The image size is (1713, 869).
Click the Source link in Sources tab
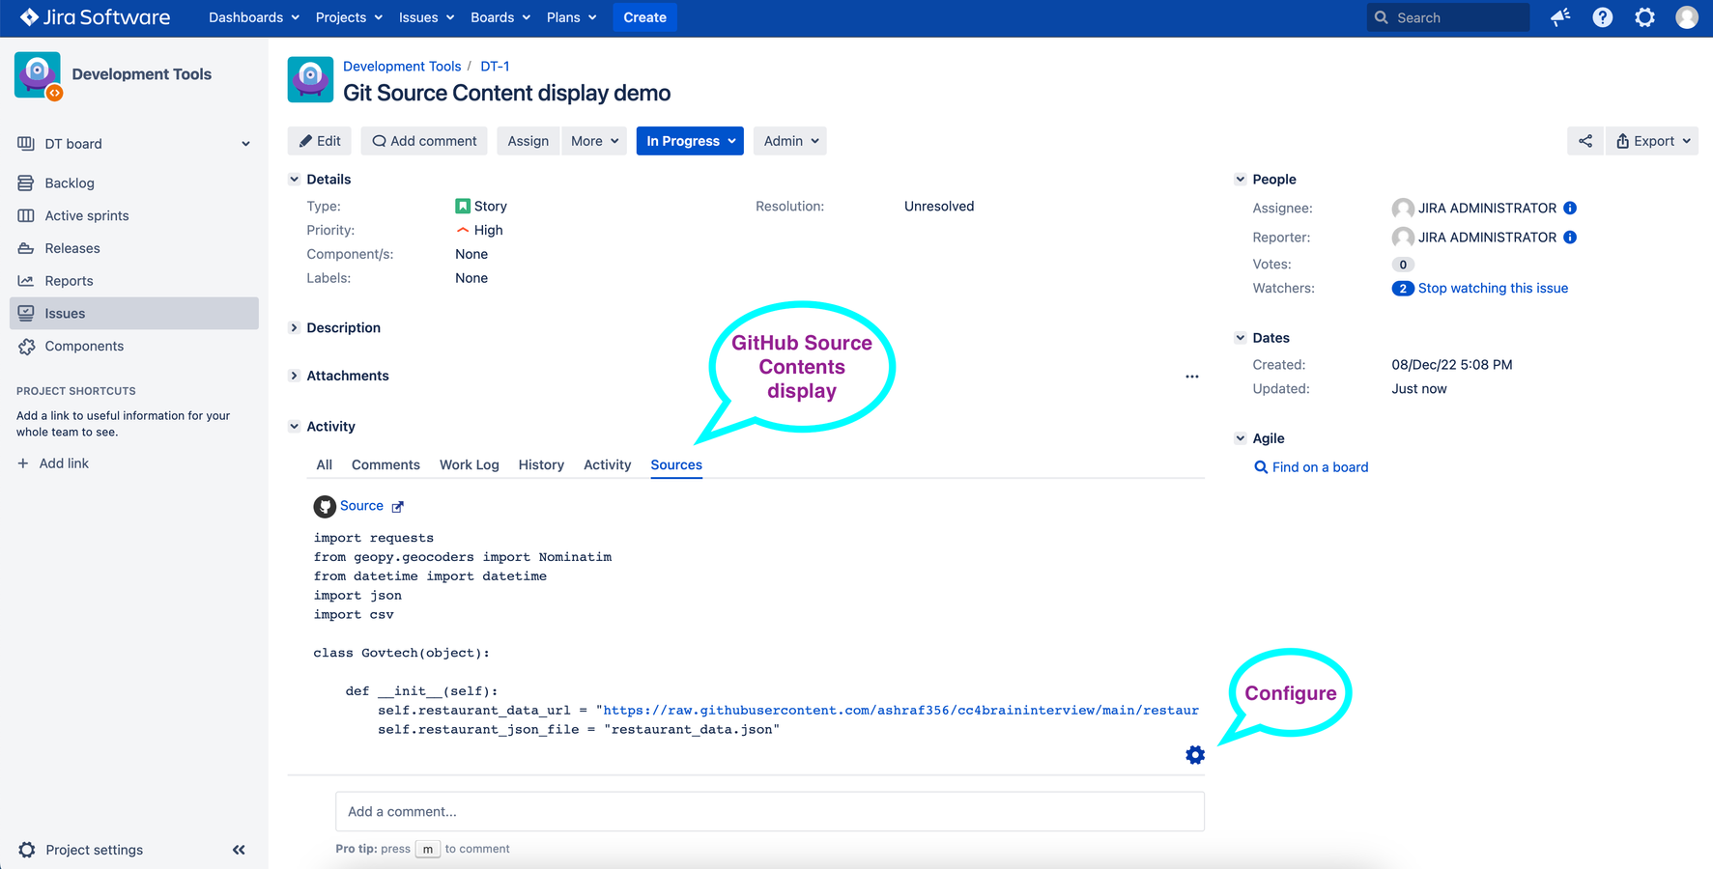tap(361, 506)
